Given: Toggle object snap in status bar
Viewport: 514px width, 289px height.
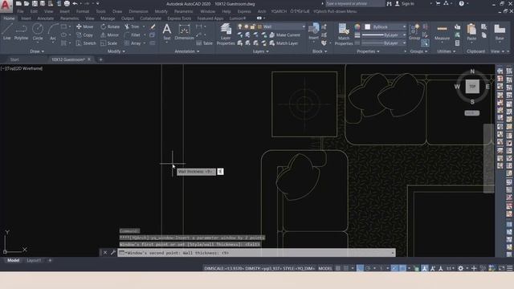Looking at the screenshot, I should tap(402, 268).
